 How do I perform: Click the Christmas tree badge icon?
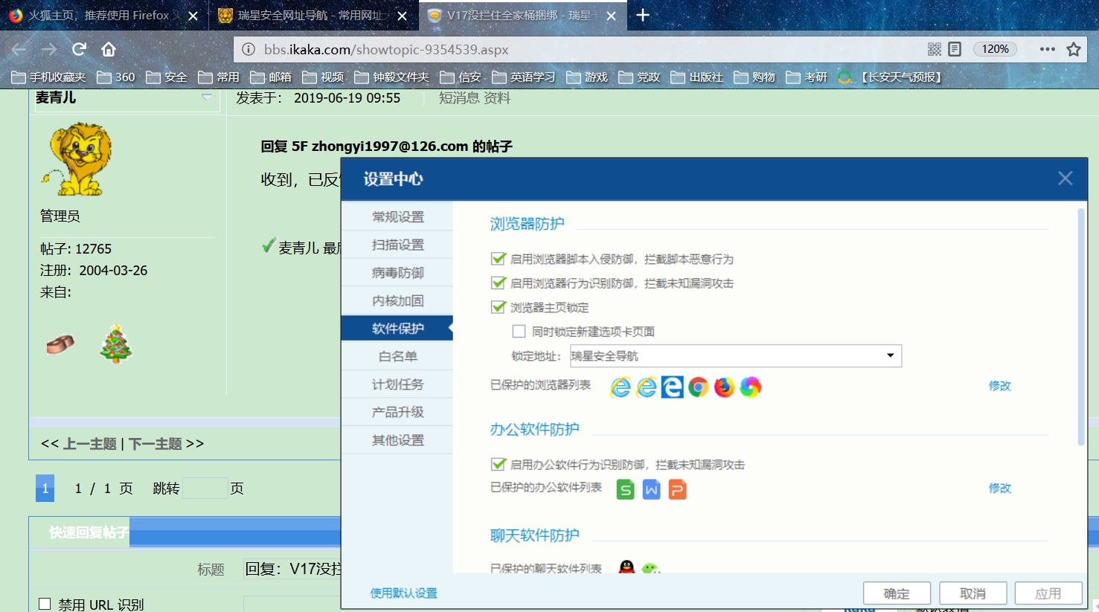(116, 344)
